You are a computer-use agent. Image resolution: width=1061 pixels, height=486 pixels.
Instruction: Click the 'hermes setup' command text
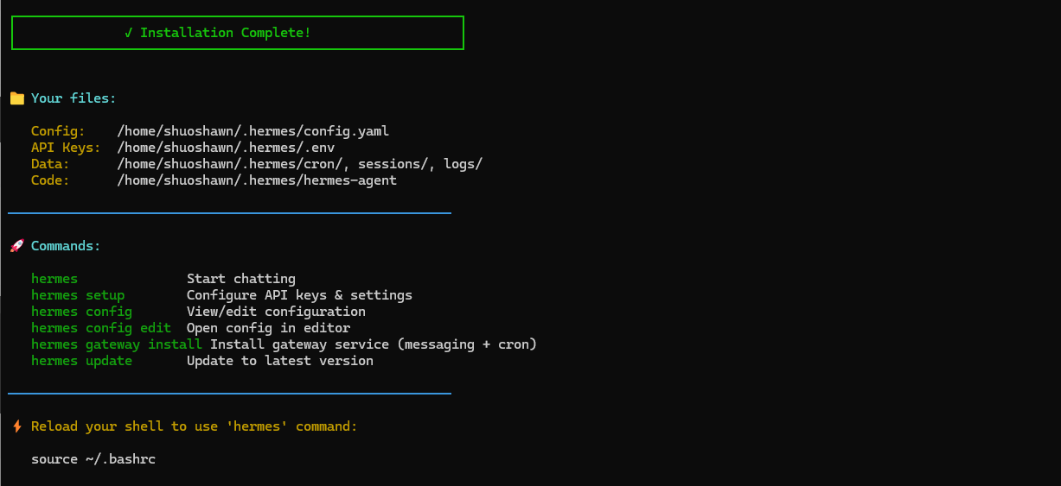click(x=78, y=295)
